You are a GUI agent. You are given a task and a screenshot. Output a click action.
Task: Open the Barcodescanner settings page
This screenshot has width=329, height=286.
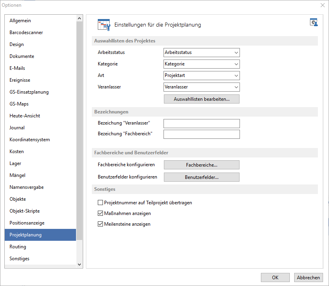[40, 33]
